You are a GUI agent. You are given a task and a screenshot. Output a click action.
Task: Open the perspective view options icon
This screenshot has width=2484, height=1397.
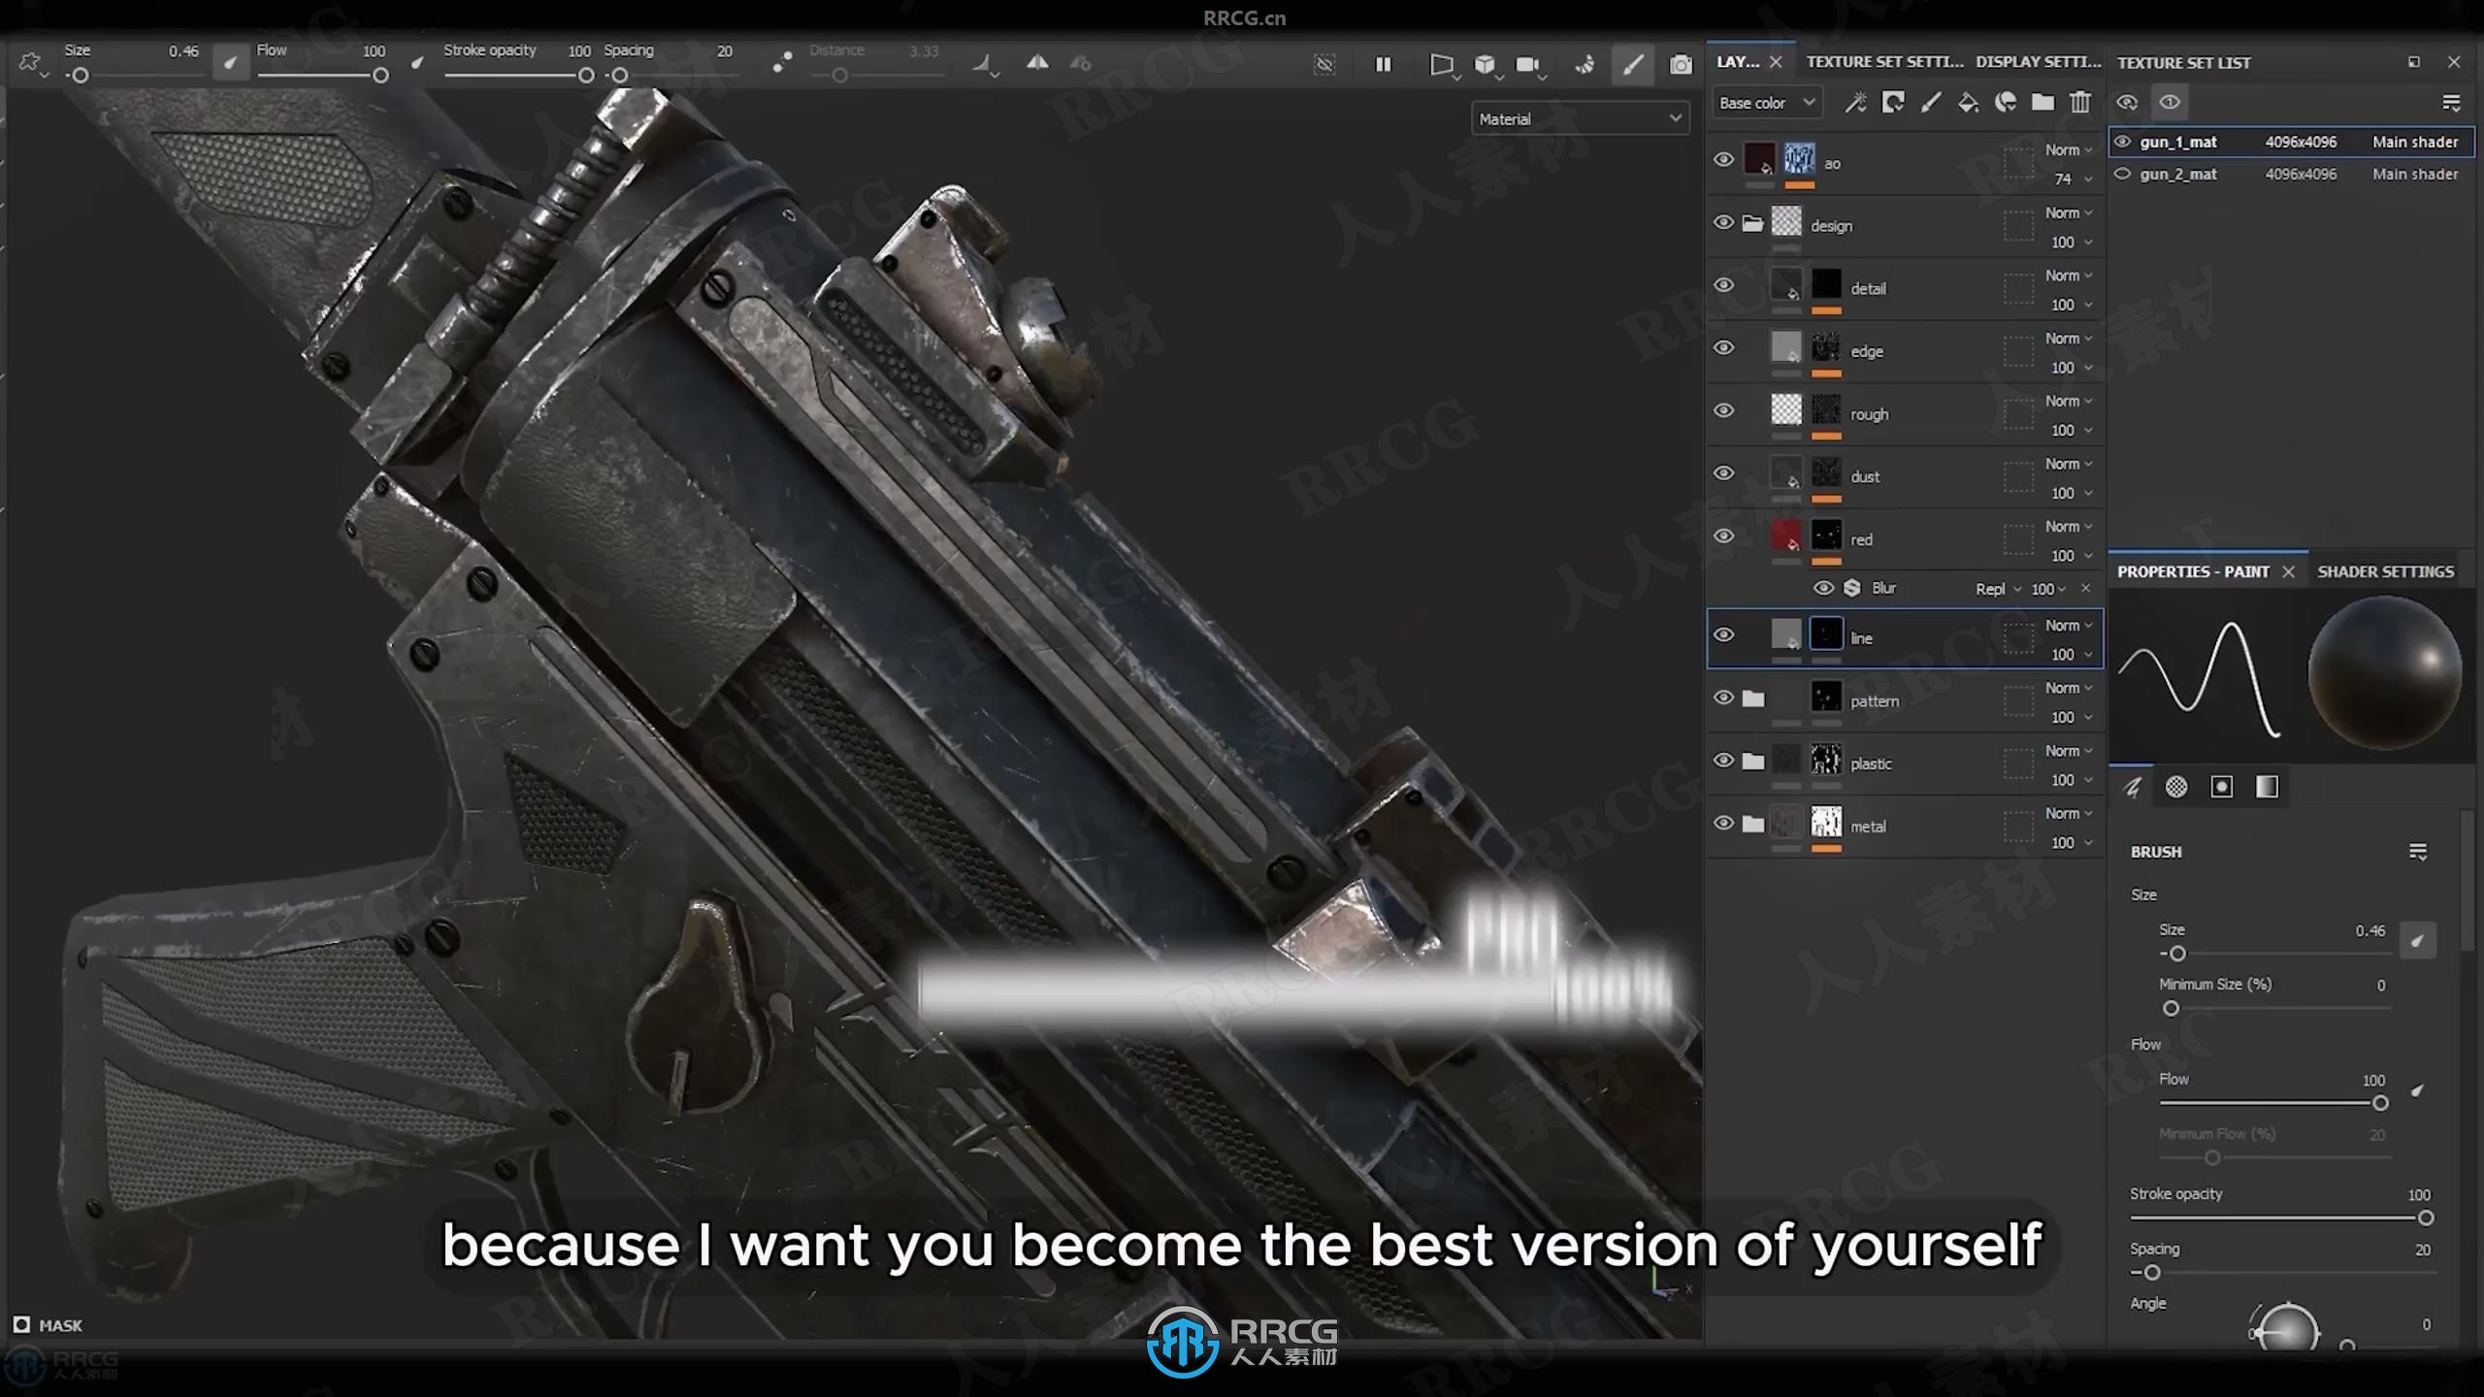[1443, 65]
